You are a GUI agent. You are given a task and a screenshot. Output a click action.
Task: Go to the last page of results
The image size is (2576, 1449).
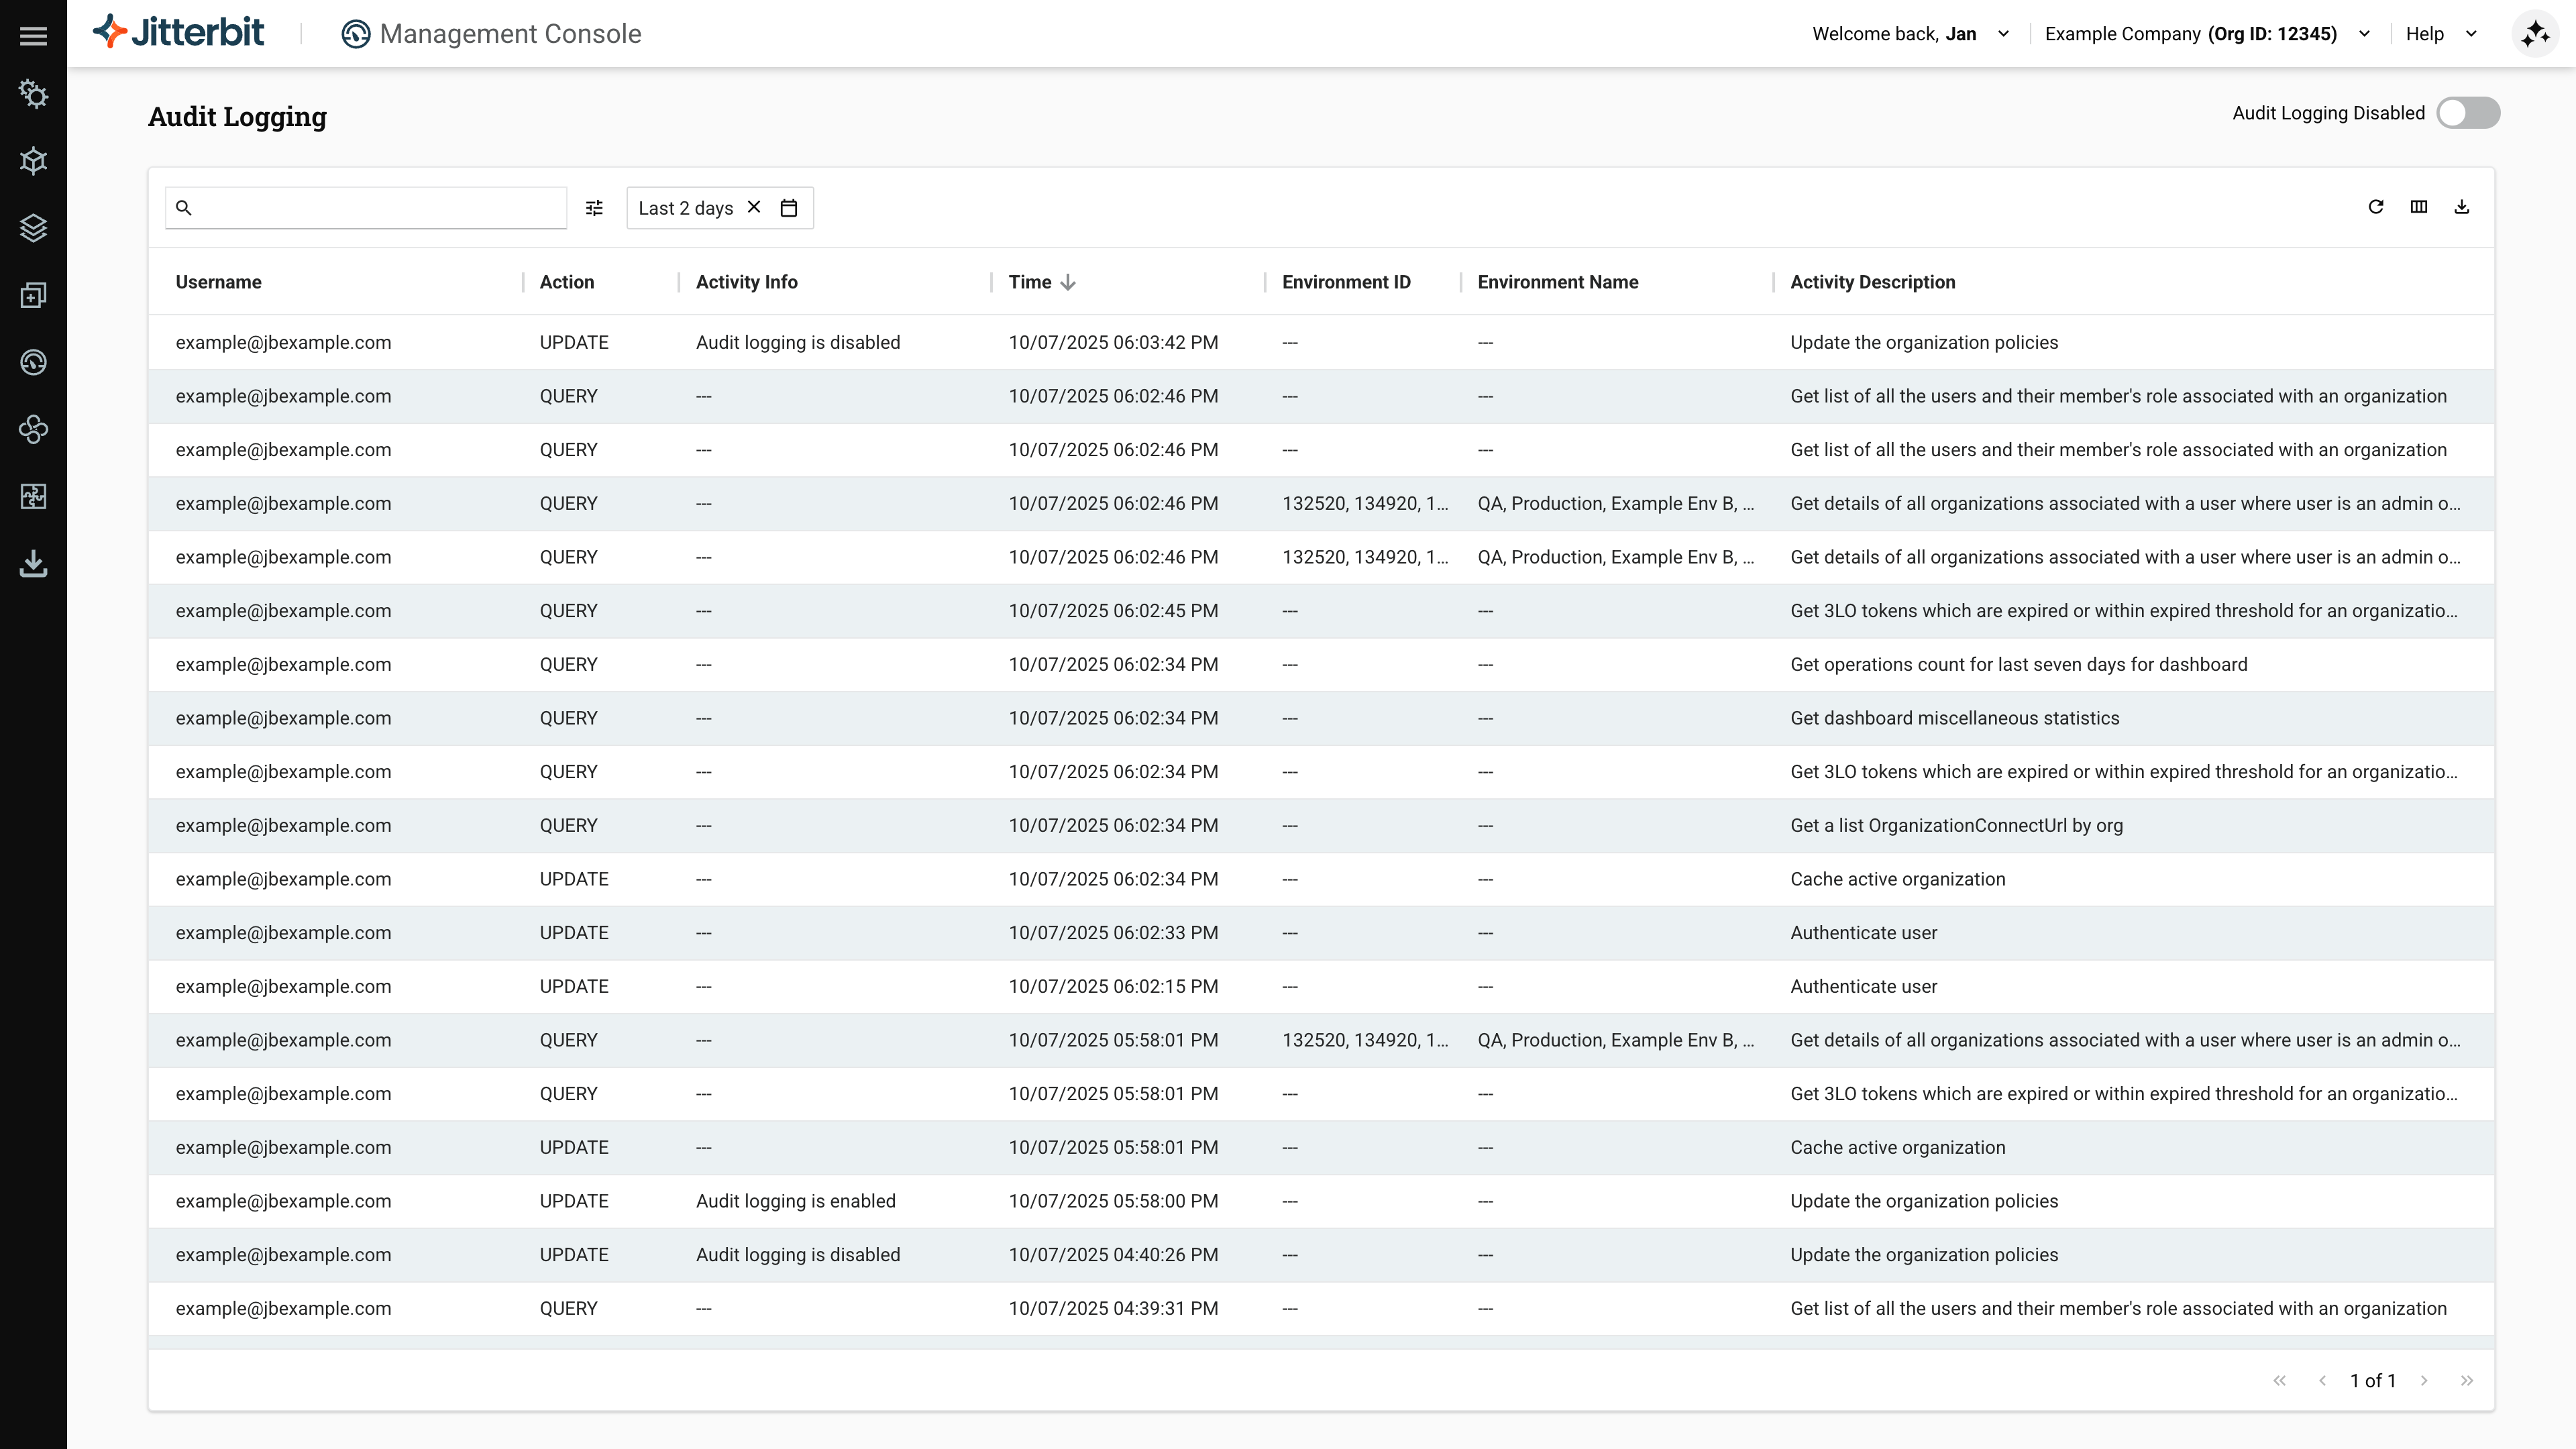2467,1380
